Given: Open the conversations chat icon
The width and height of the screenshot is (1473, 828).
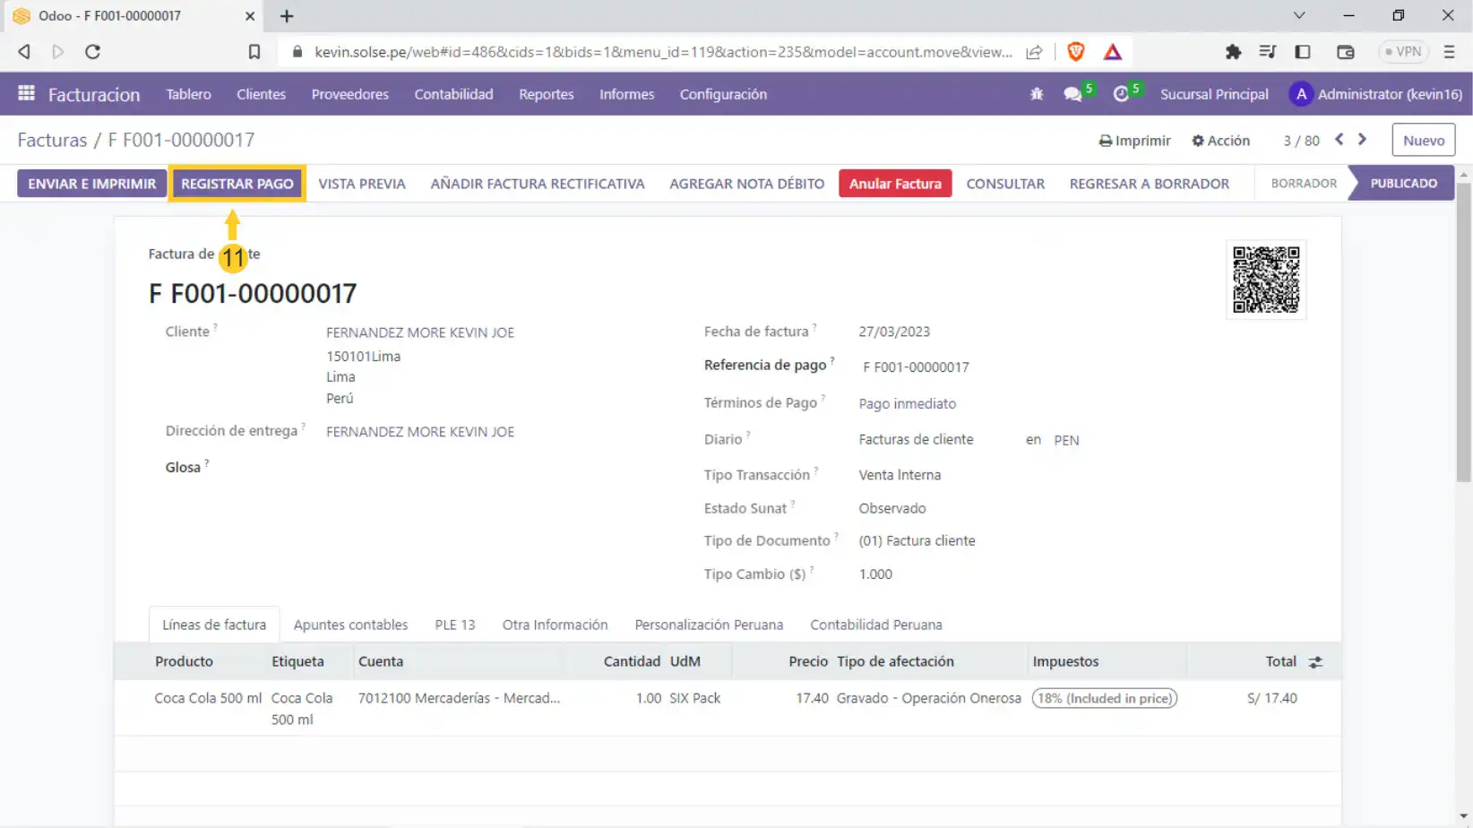Looking at the screenshot, I should [x=1072, y=94].
